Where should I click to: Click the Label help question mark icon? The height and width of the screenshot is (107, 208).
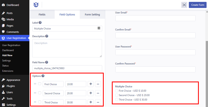(x=40, y=23)
